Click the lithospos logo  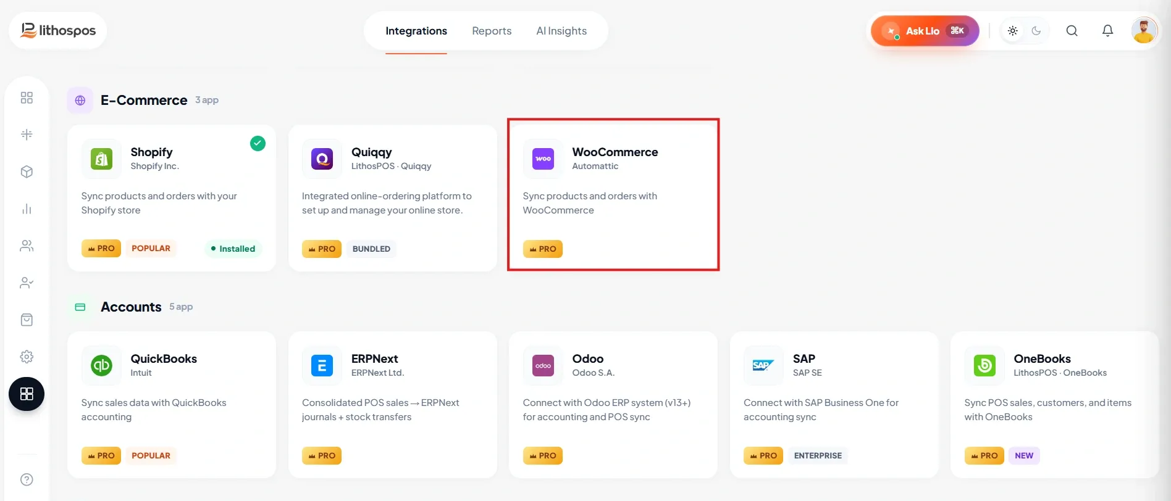point(58,30)
